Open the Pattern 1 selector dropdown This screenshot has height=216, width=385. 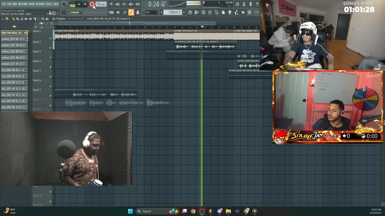click(173, 12)
